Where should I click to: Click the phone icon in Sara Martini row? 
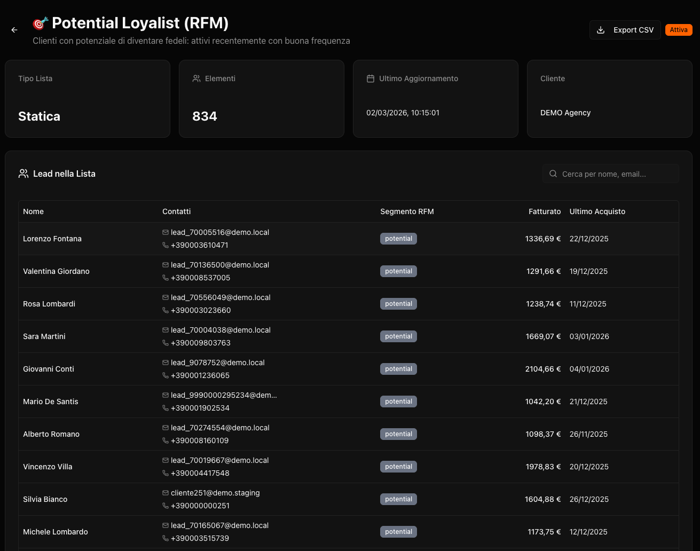pyautogui.click(x=166, y=343)
